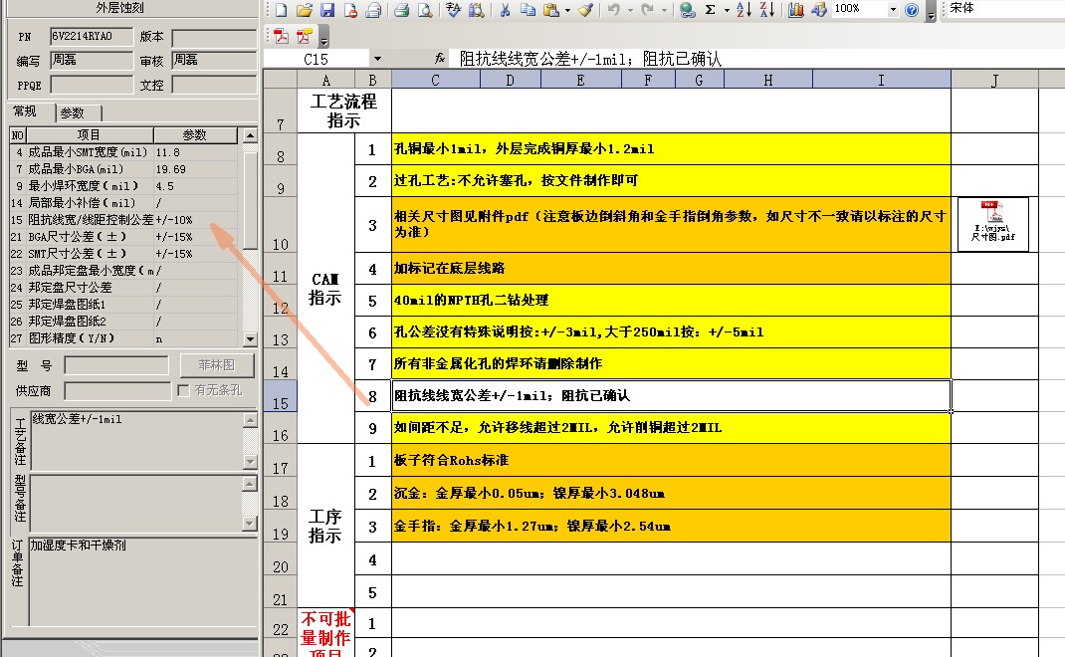Select column J header
Image resolution: width=1065 pixels, height=657 pixels.
994,80
